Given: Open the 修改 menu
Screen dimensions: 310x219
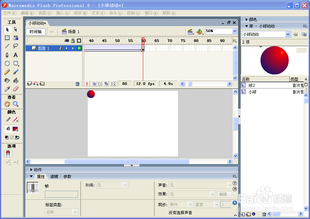Looking at the screenshot, I should 80,13.
